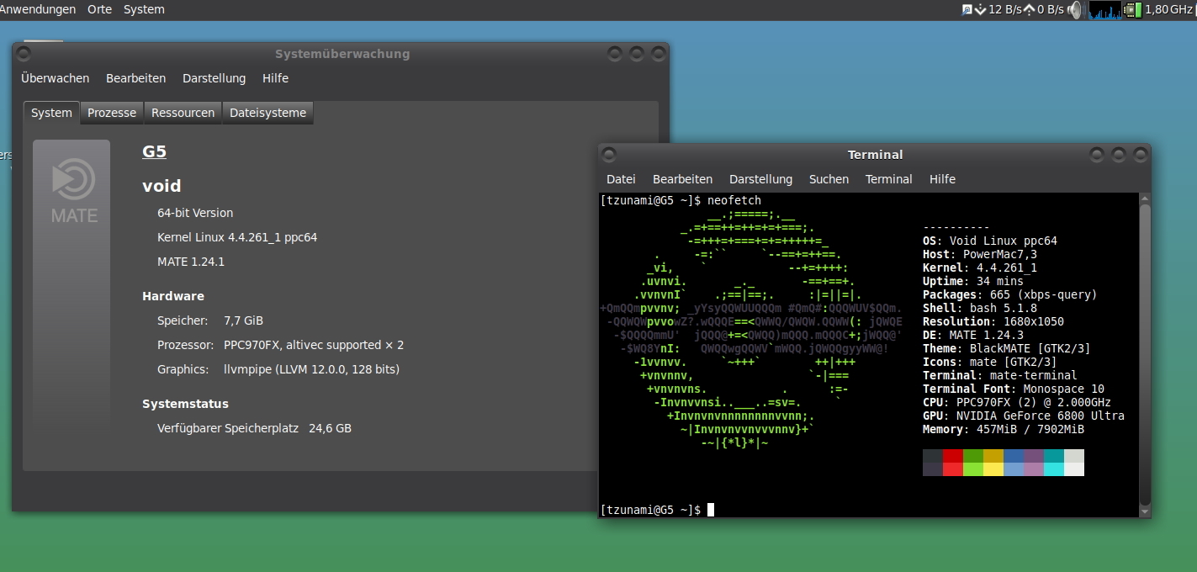Click the system load graph applet

(1105, 10)
